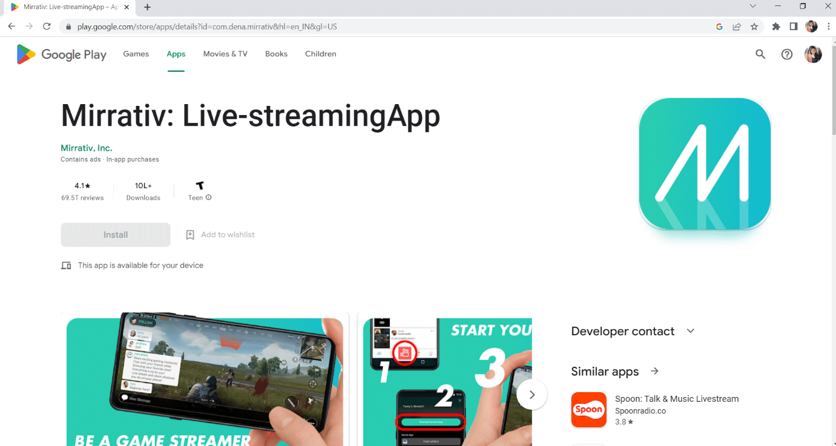The width and height of the screenshot is (836, 446).
Task: Open the search magnifier in Google Play
Action: 760,54
